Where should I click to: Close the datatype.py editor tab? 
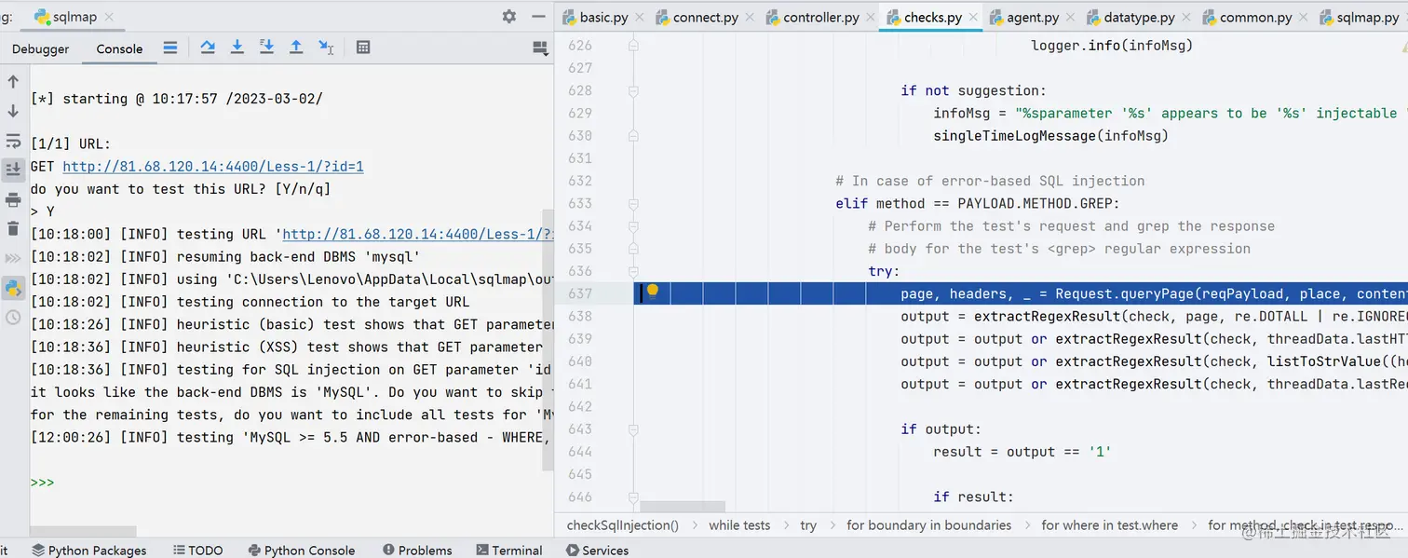(1186, 18)
